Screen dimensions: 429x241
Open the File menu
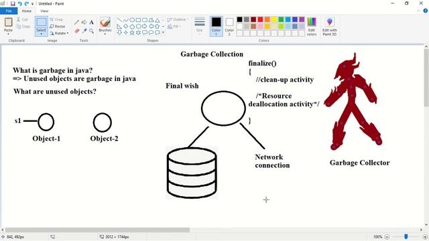[9, 11]
